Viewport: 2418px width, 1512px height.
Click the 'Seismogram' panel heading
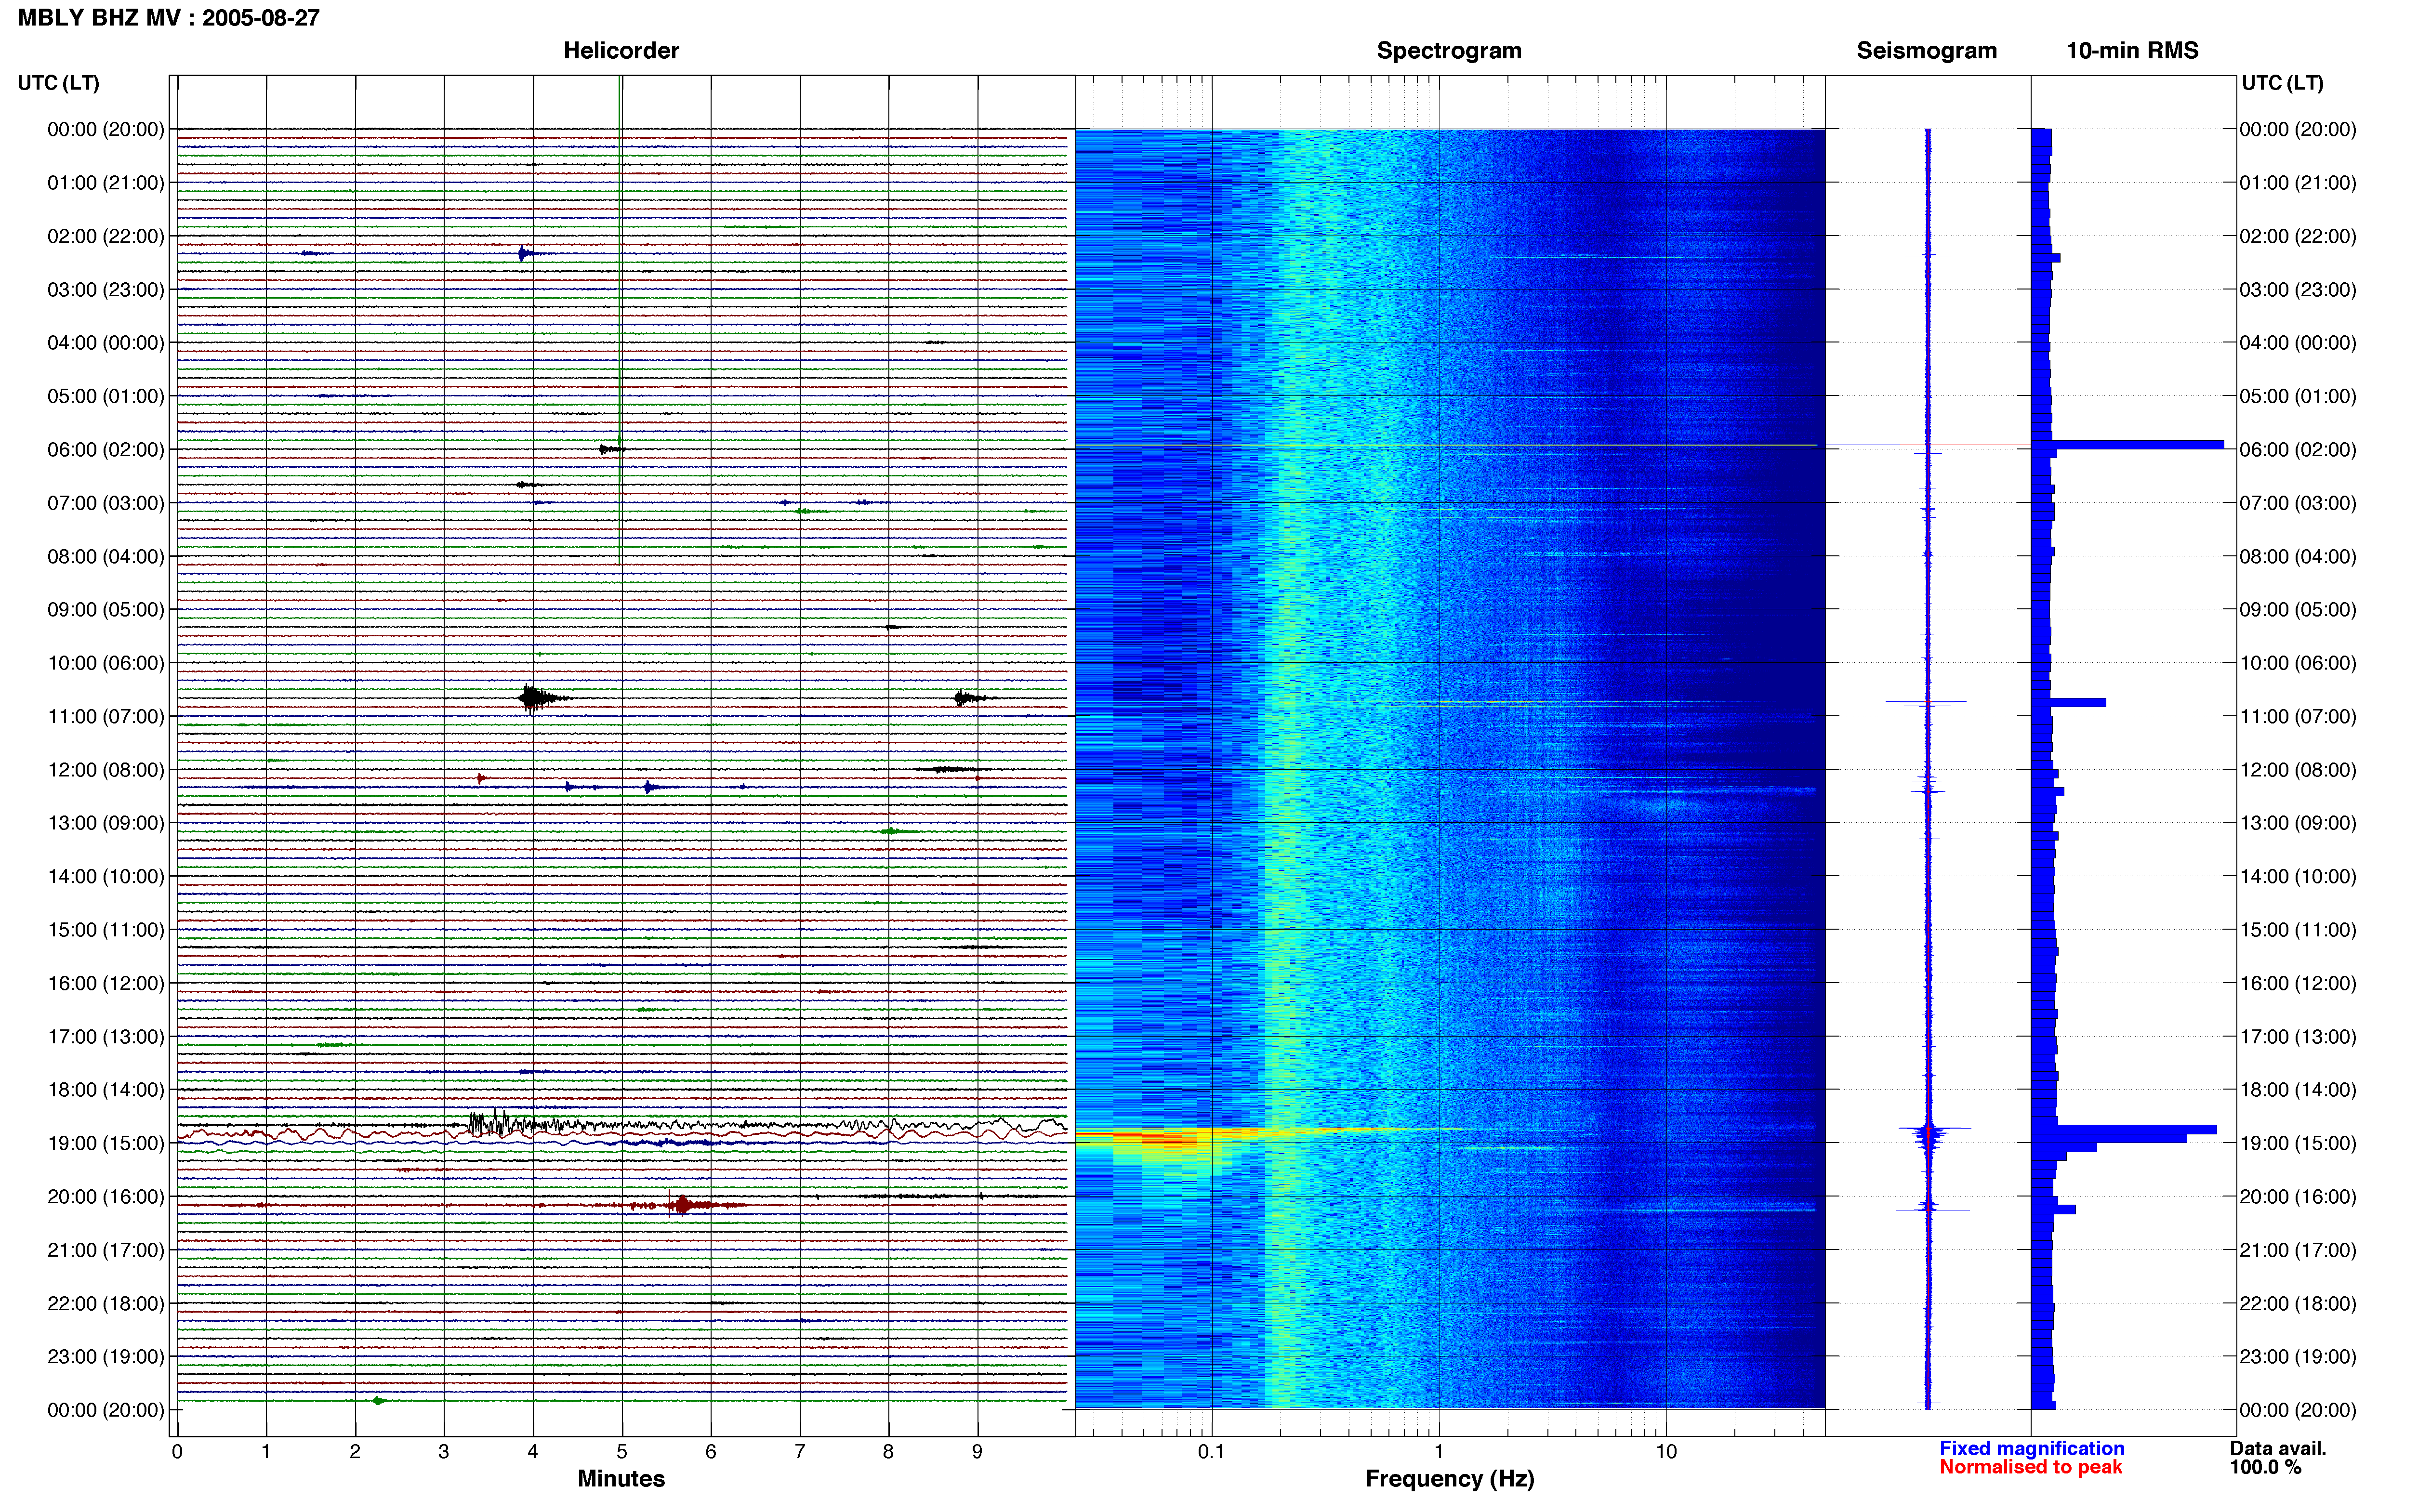1926,51
